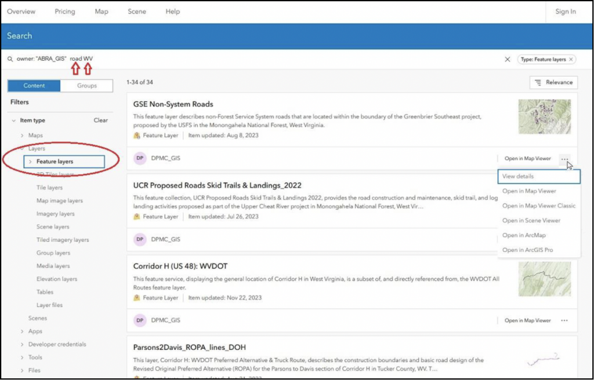Clear the search query with X icon

coord(508,59)
